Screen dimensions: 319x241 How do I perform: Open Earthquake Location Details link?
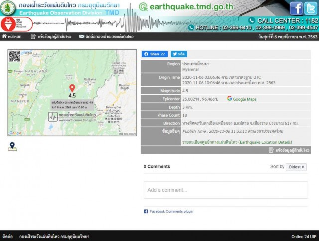(x=237, y=142)
